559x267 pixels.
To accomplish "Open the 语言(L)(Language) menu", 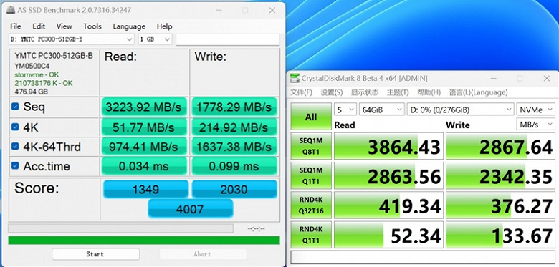I will pos(479,92).
